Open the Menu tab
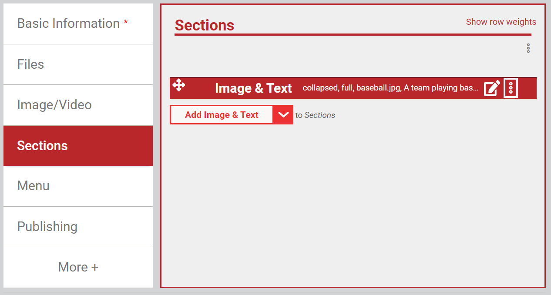 point(78,186)
